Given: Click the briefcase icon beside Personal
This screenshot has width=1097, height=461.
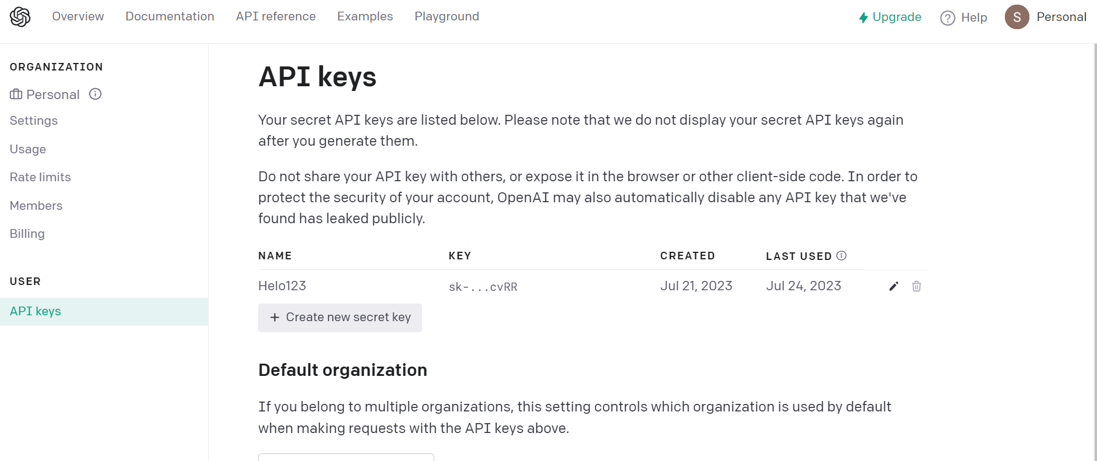Looking at the screenshot, I should click(x=16, y=94).
